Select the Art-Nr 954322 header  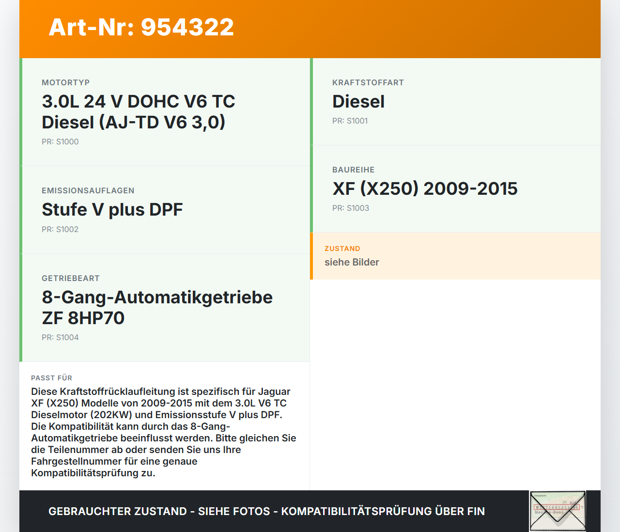pyautogui.click(x=141, y=28)
